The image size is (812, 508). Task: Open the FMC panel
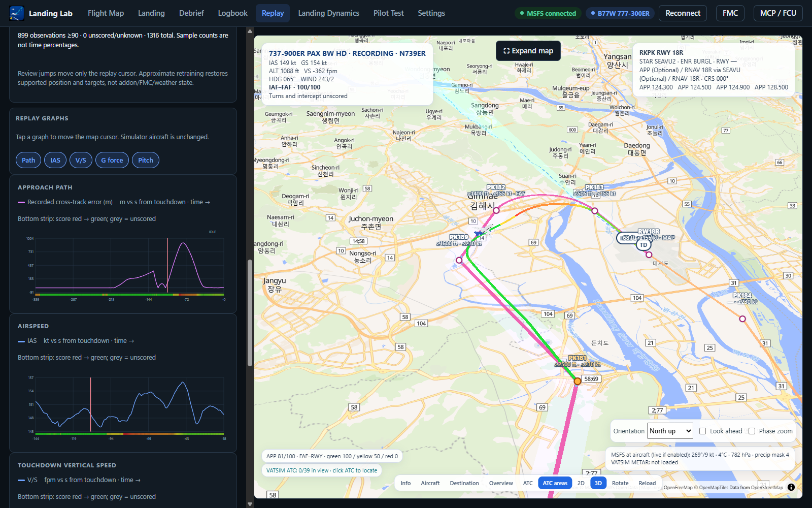tap(730, 13)
